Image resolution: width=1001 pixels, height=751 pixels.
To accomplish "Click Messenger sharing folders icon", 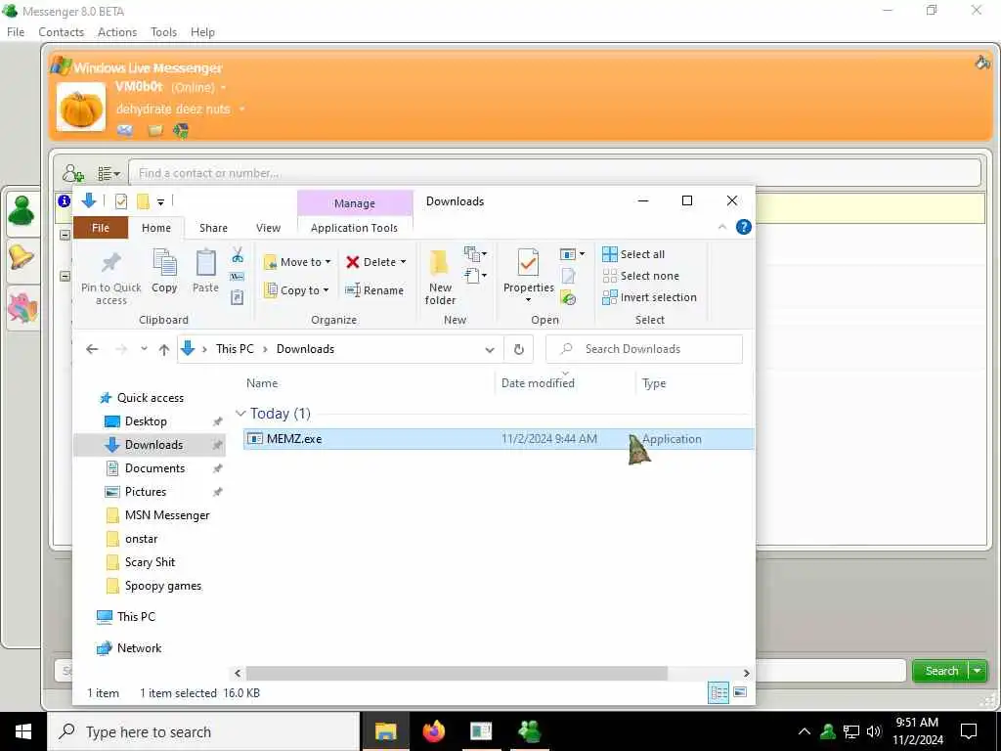I will (155, 130).
